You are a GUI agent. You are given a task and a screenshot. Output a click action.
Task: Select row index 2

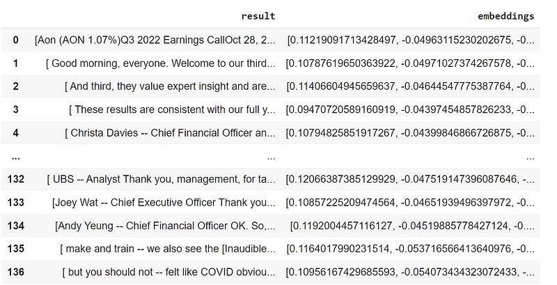tap(15, 86)
